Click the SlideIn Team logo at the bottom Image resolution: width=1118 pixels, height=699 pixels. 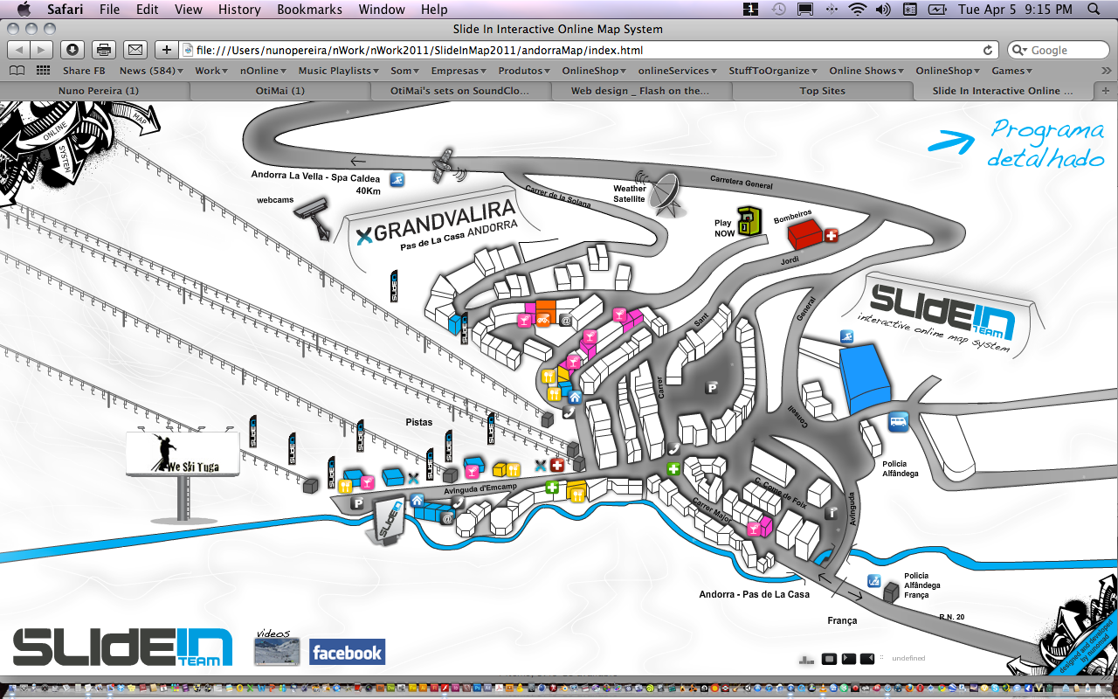click(122, 647)
